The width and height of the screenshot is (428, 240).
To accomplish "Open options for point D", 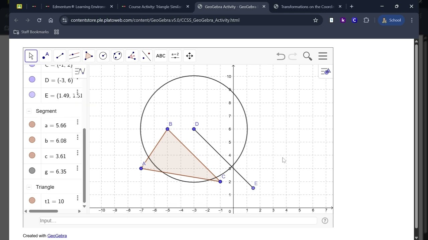I will point(77,79).
